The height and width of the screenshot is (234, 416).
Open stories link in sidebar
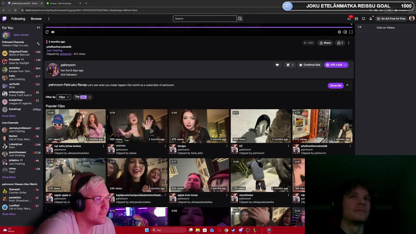[21, 35]
